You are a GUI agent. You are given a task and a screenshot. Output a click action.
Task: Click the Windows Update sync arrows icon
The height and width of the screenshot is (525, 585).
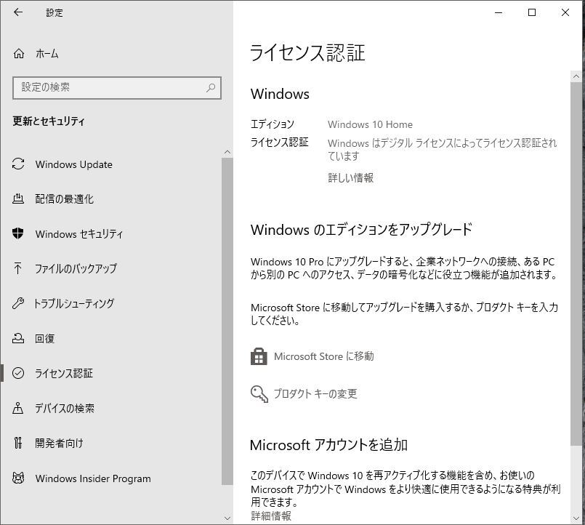[x=18, y=164]
